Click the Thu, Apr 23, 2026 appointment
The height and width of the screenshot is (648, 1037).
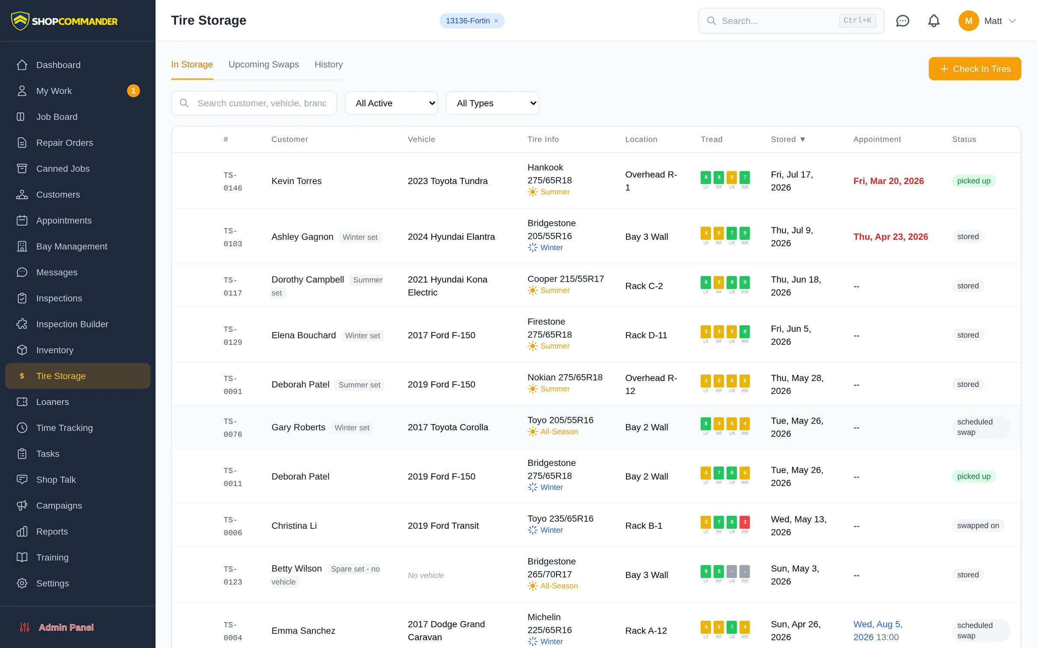[x=891, y=237]
